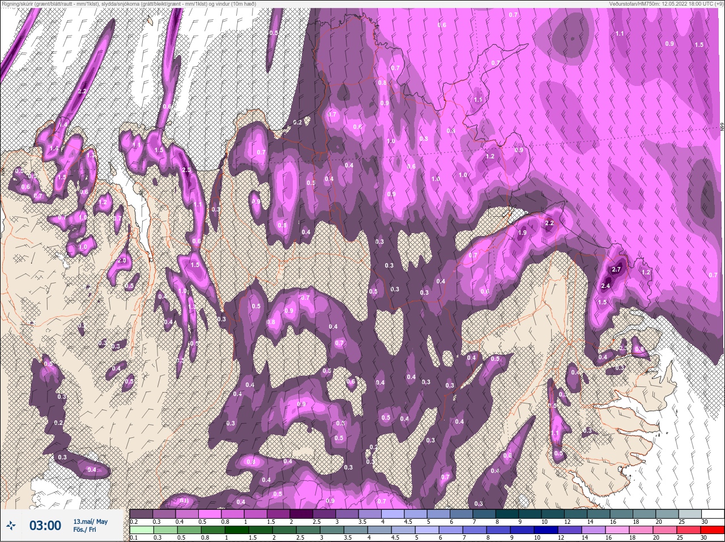Click the weather service logo beside 03:00
The width and height of the screenshot is (725, 542).
coord(11,526)
